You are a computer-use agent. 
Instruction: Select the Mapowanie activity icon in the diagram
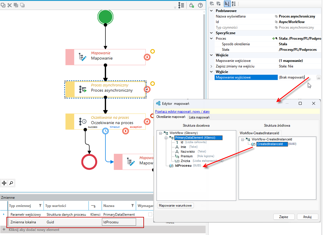coord(83,57)
